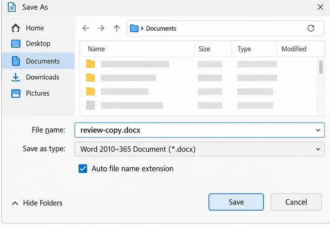Select the gray file item in list
The width and height of the screenshot is (330, 227).
point(91,105)
